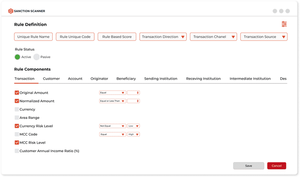The image size is (300, 177).
Task: Click the Rule Status label
Action: tap(25, 49)
